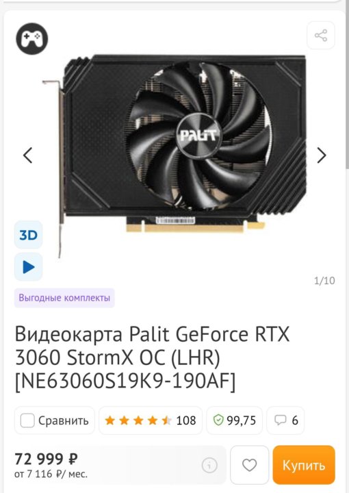Tap the share icon in the top corner
The image size is (349, 493).
321,35
